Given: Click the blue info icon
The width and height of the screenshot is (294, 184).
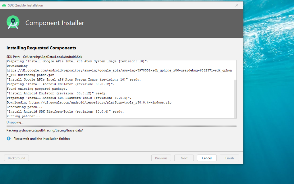Looking at the screenshot, I should (x=9, y=139).
